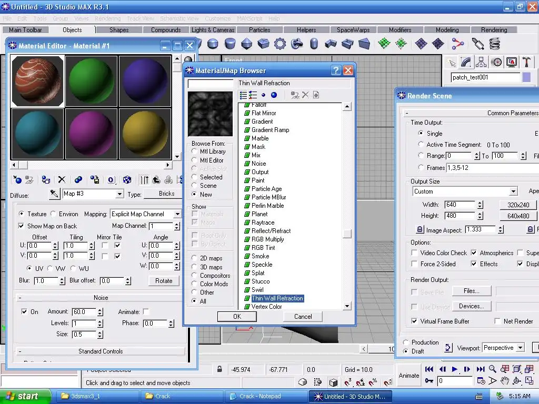Image resolution: width=539 pixels, height=404 pixels.
Task: Collapse Common Parameters rollout
Action: point(471,113)
